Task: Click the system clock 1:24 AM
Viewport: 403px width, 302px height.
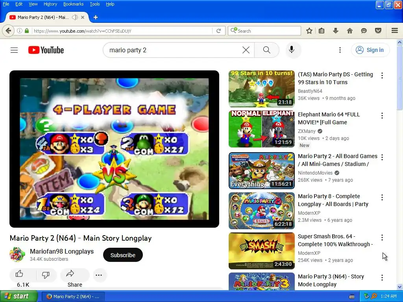Action: click(388, 296)
